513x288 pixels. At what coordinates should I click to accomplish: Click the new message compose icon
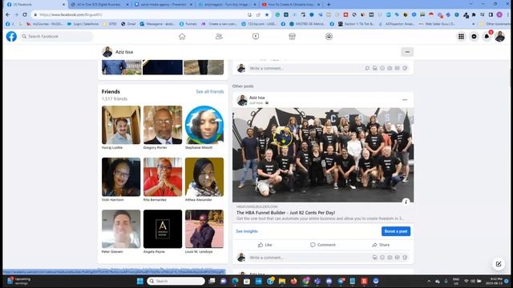coord(499,264)
